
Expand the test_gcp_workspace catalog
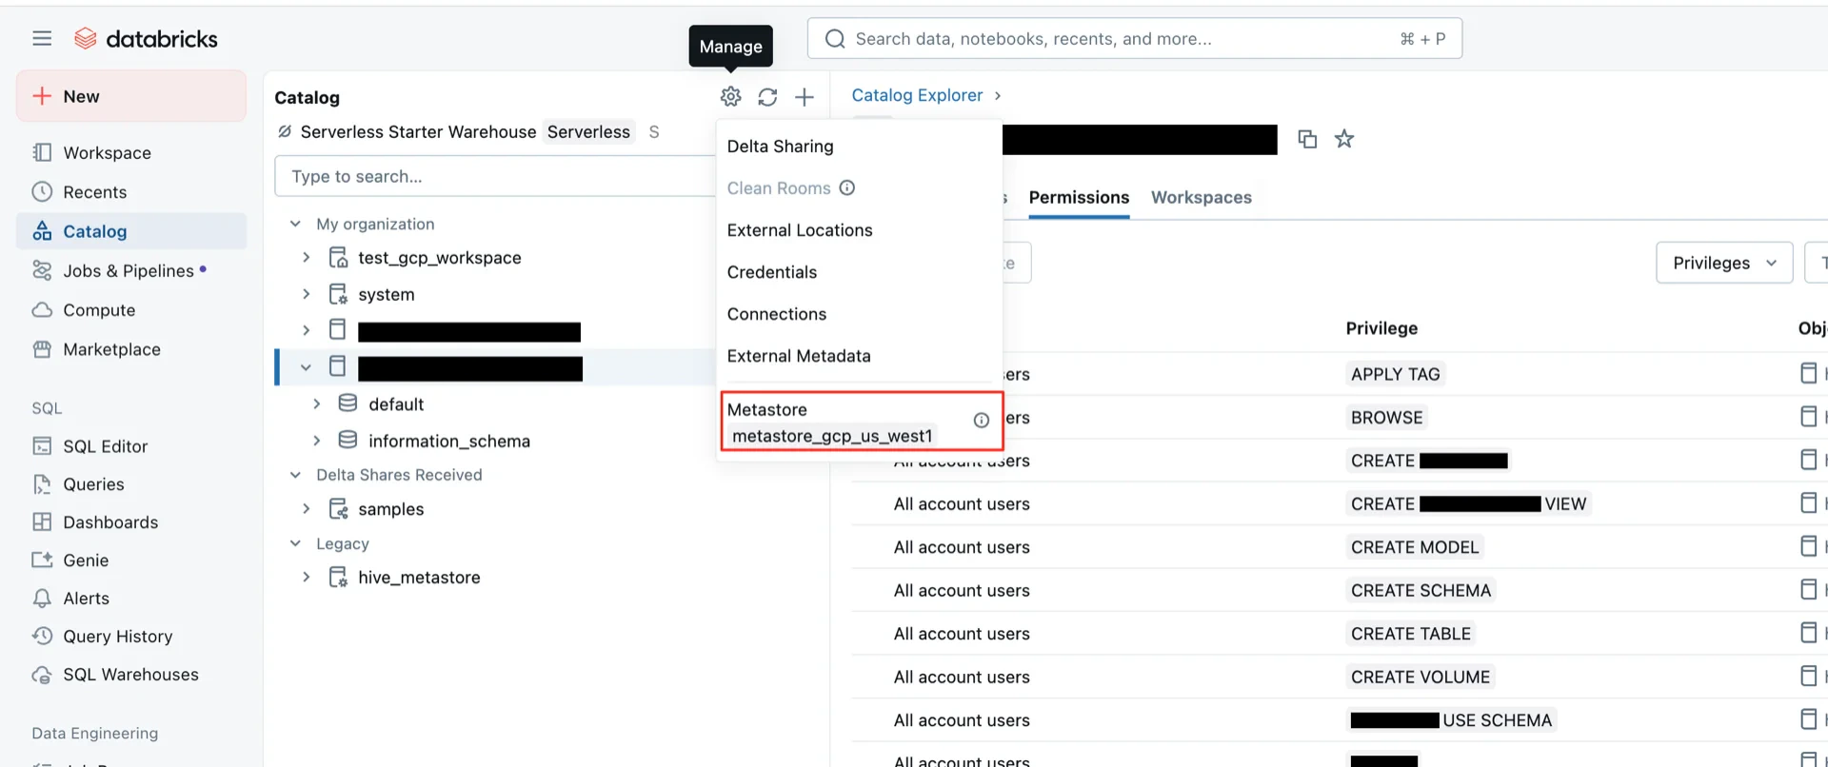tap(306, 258)
